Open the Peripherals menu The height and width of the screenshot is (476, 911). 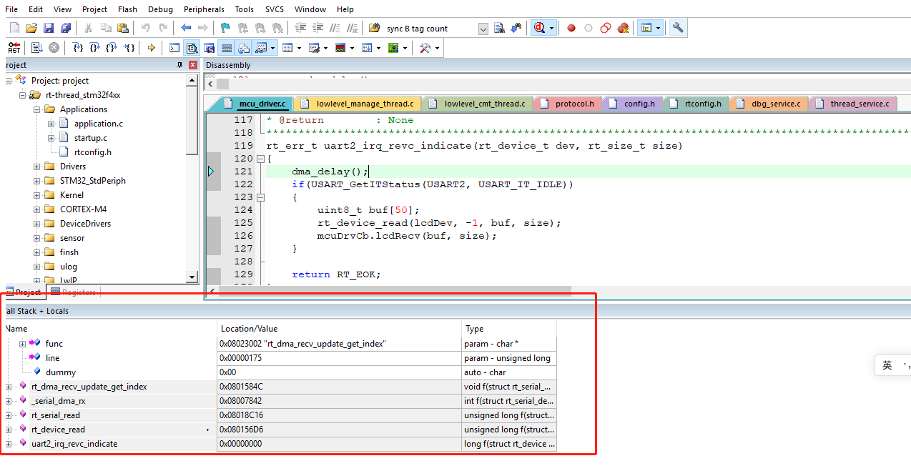click(x=204, y=9)
